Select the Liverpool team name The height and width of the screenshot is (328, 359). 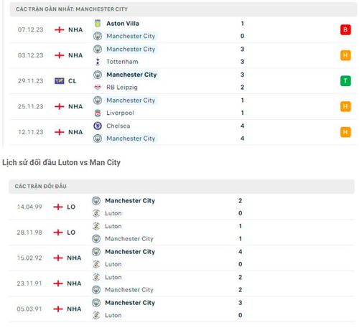pyautogui.click(x=121, y=113)
